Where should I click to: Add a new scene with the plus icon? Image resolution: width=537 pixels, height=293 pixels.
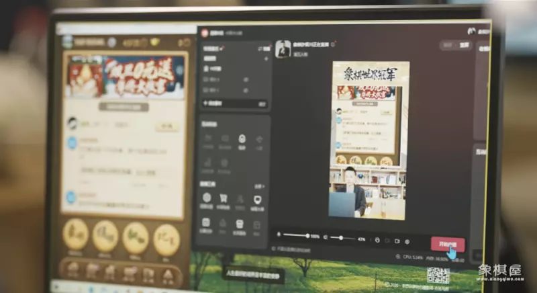pos(266,59)
